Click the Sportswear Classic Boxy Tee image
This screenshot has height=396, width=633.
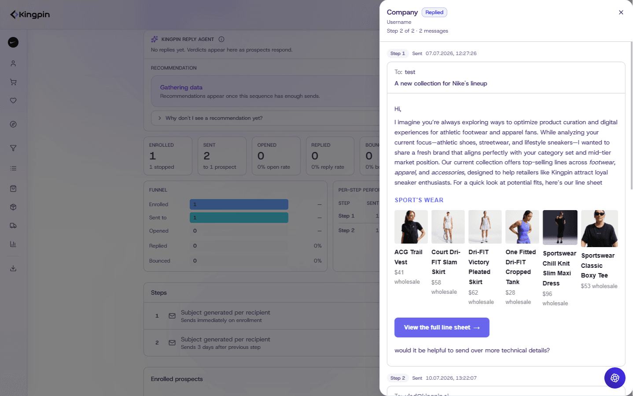pyautogui.click(x=600, y=229)
